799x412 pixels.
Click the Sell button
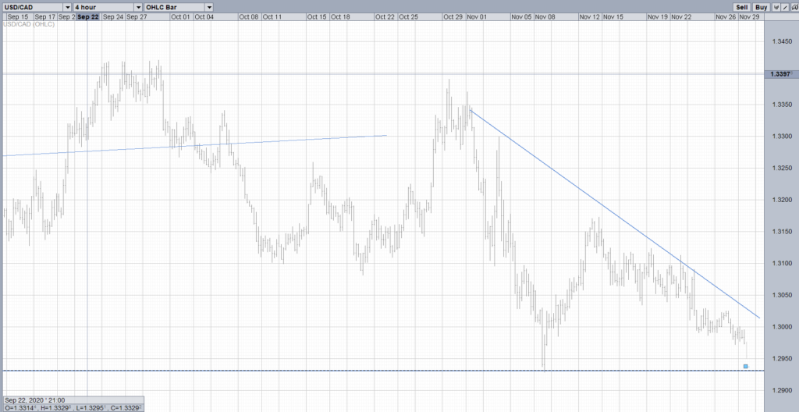[741, 6]
